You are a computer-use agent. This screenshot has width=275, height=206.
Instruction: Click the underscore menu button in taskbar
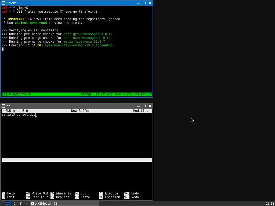tap(3, 204)
